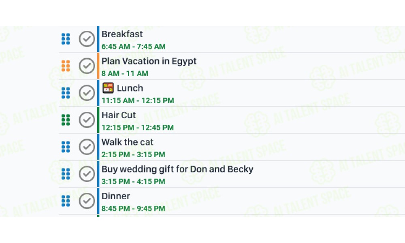Click the 12:15 PM - 12:45 PM time range

[137, 128]
